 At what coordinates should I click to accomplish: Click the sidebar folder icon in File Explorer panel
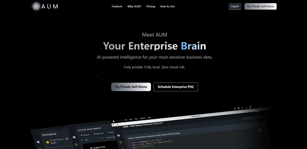pos(38,142)
